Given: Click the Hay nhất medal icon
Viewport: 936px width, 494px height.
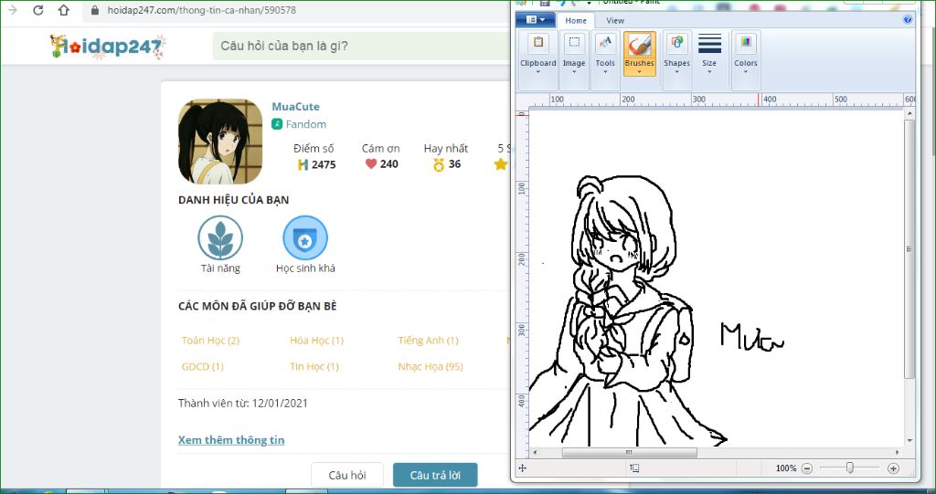Looking at the screenshot, I should (439, 164).
